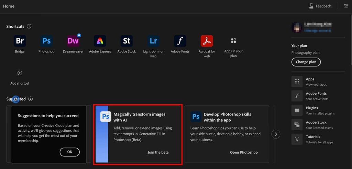Open Apps in your plan
Image resolution: width=352 pixels, height=169 pixels.
(x=233, y=41)
